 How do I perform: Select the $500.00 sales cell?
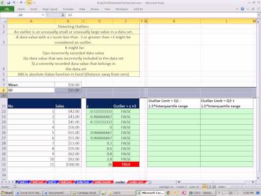coord(68,164)
